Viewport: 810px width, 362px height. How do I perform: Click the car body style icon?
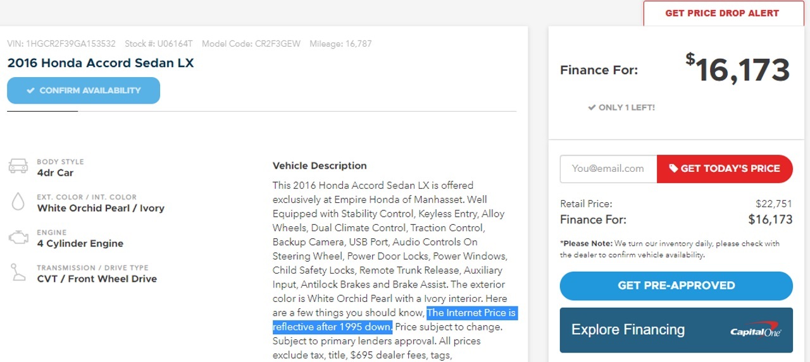tap(18, 166)
